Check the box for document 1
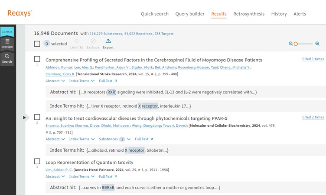 click(x=37, y=59)
